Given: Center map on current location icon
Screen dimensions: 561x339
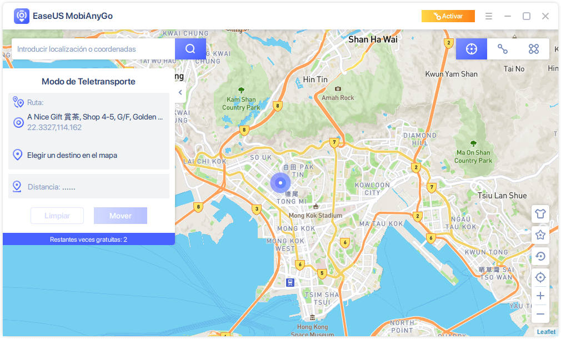Looking at the screenshot, I should click(540, 277).
